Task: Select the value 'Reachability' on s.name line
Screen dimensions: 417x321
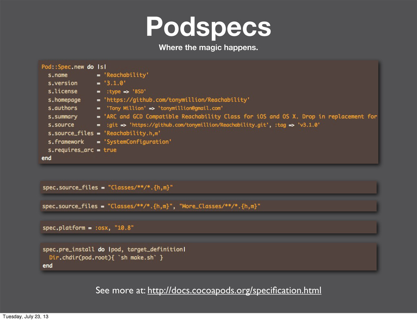Action: pos(126,75)
